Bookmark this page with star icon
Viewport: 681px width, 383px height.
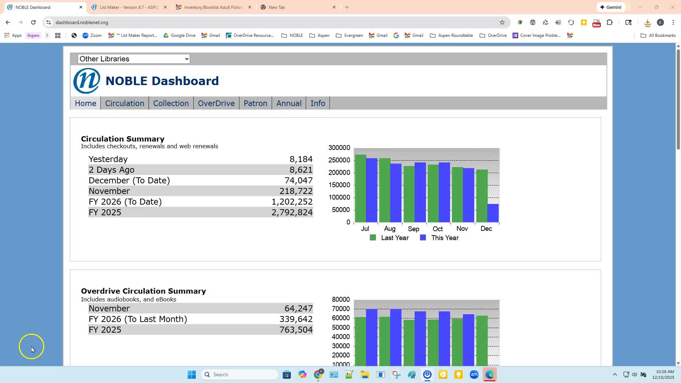(x=502, y=22)
